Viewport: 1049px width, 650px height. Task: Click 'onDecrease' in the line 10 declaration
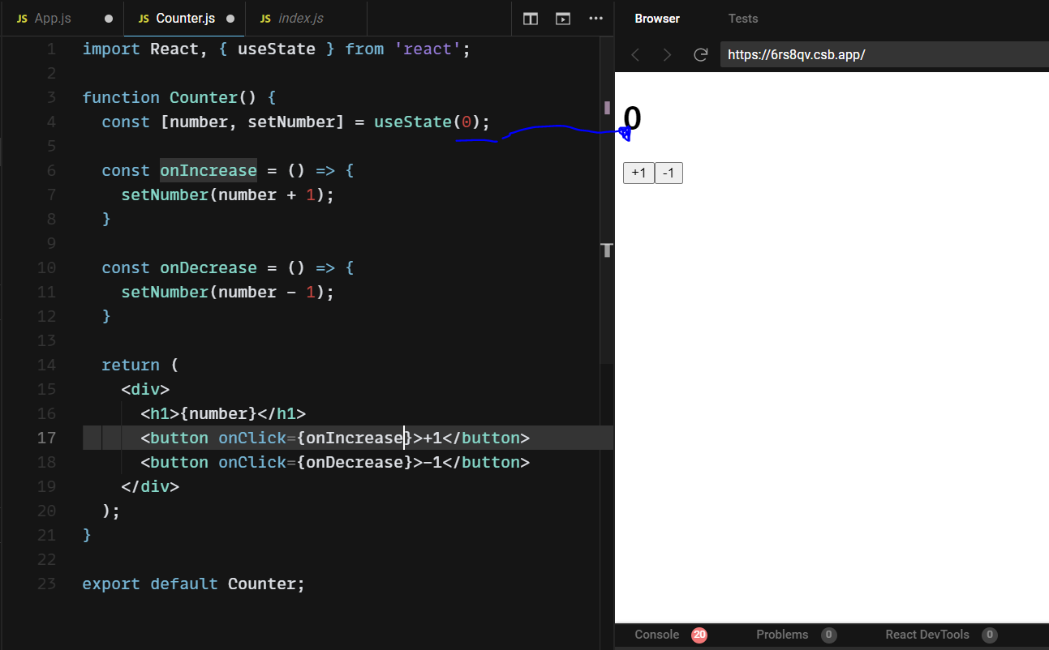(209, 267)
